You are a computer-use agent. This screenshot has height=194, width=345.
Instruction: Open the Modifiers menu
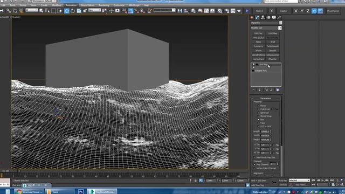(56, 5)
